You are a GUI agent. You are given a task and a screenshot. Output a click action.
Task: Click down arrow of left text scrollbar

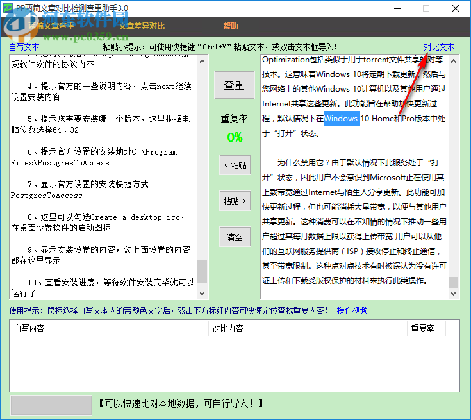(202, 294)
